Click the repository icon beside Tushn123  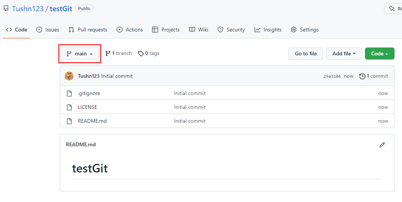coord(6,8)
